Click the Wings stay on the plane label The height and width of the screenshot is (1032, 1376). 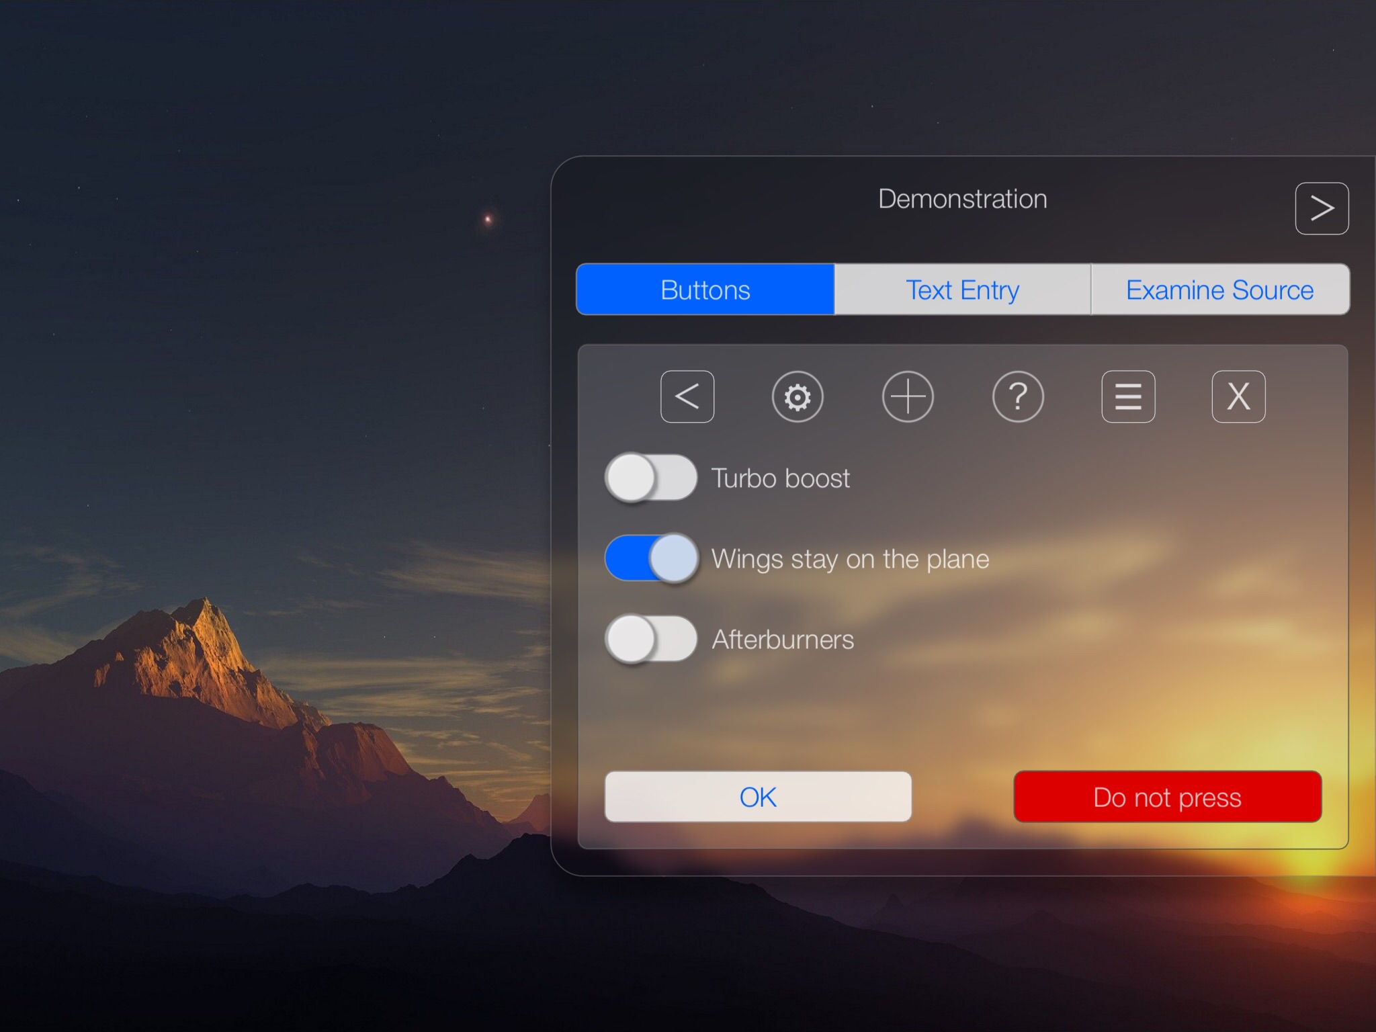[x=851, y=559]
